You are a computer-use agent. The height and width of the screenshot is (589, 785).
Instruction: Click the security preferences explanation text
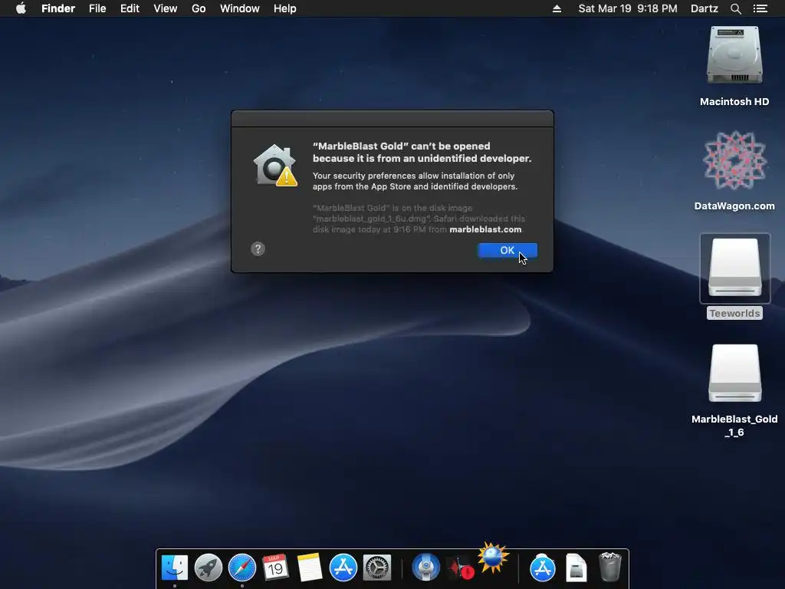tap(415, 181)
